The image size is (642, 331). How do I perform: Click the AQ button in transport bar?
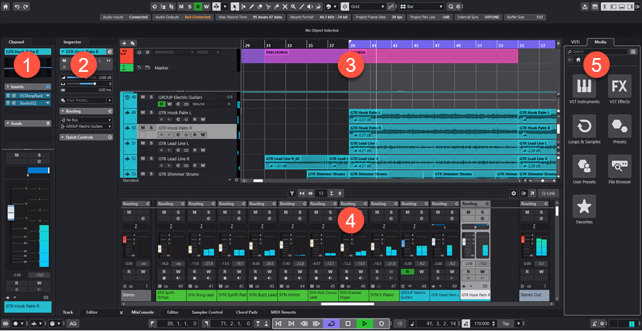pyautogui.click(x=73, y=324)
